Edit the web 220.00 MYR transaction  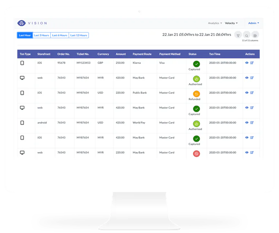pyautogui.click(x=252, y=152)
